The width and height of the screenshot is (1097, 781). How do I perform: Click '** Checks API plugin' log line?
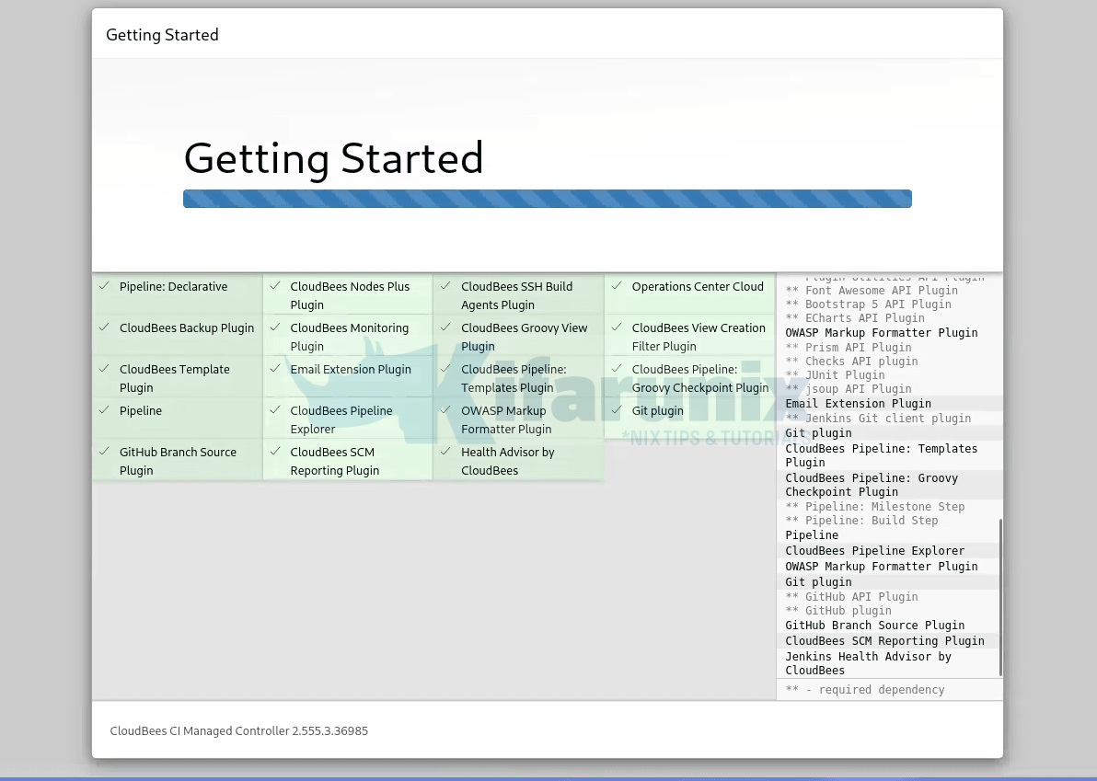coord(851,362)
